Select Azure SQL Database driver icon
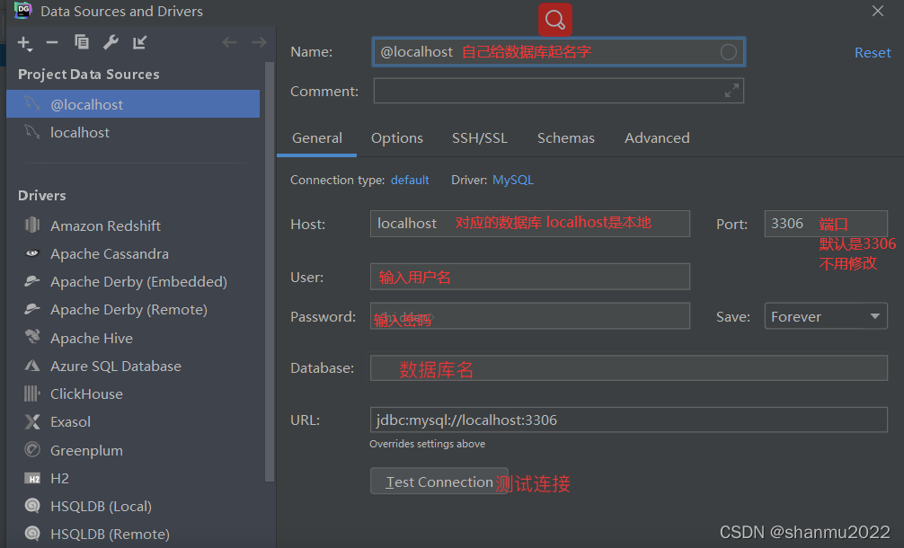The height and width of the screenshot is (548, 904). (x=32, y=366)
